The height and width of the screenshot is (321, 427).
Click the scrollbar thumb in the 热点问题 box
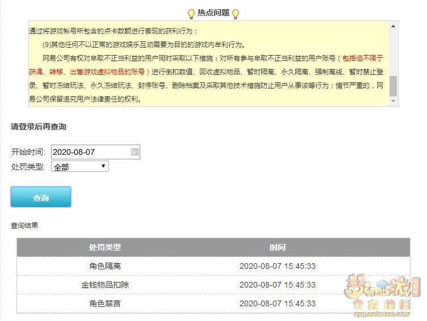[x=393, y=86]
